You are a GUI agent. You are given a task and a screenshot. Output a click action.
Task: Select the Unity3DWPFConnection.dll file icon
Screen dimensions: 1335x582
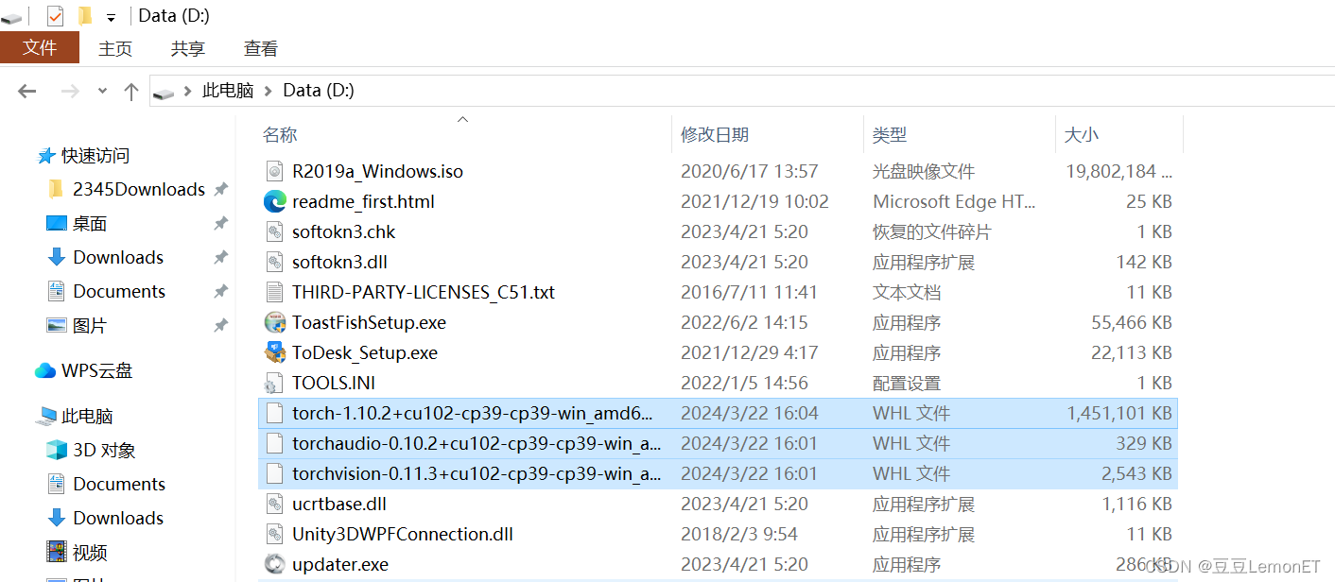click(x=274, y=534)
